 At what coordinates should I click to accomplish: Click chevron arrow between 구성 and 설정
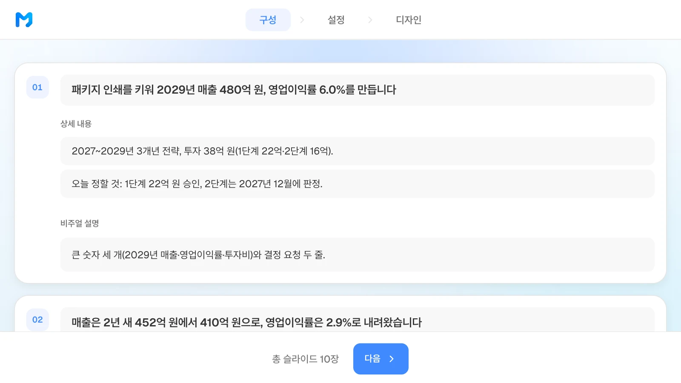[x=302, y=20]
